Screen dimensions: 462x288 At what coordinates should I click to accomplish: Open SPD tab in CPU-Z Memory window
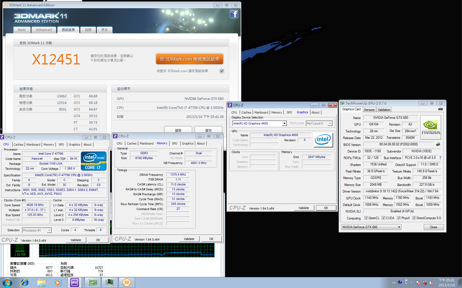[175, 143]
